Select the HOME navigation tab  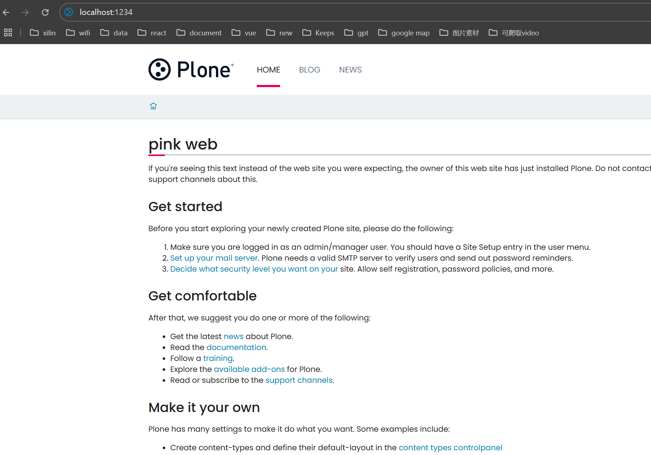coord(268,70)
